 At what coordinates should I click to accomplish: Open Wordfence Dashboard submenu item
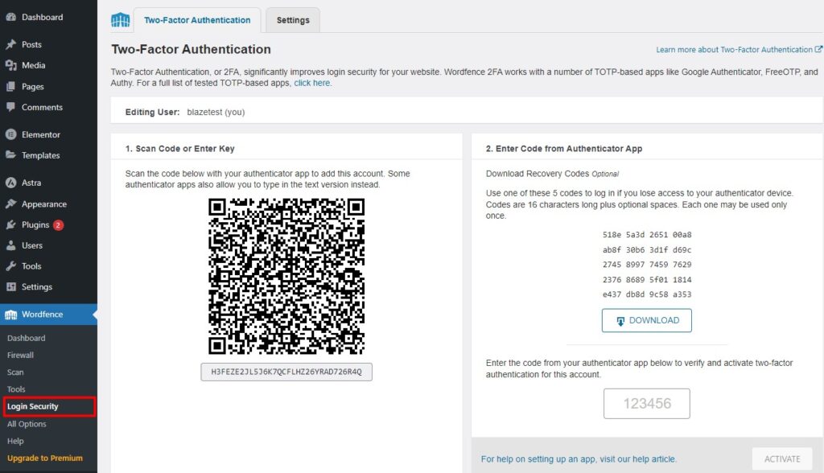click(x=27, y=338)
